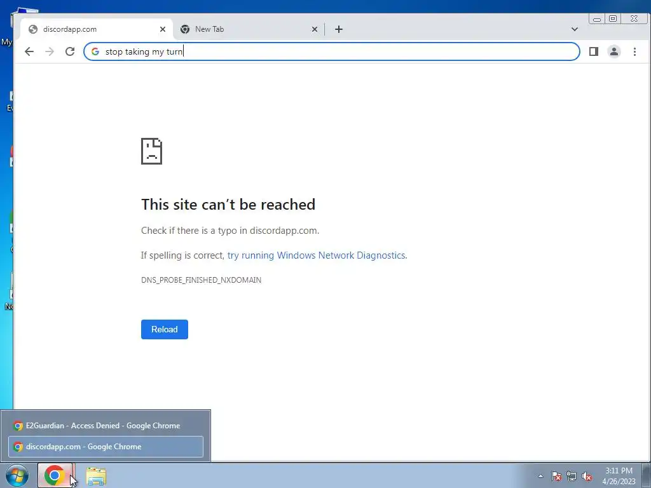
Task: Switch to the New Tab tab
Action: [x=249, y=29]
